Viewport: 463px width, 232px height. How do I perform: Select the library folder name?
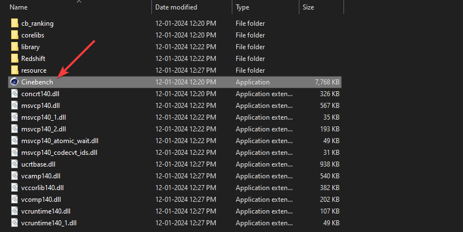(30, 47)
